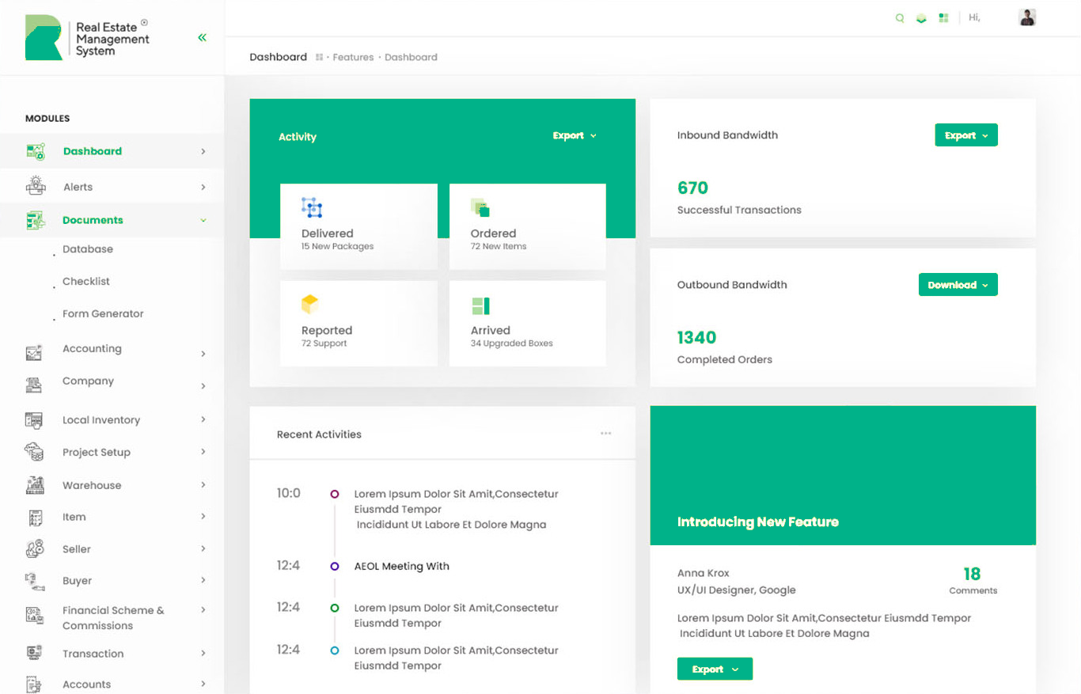Open Form Generator submenu item
1081x694 pixels.
[x=103, y=314]
